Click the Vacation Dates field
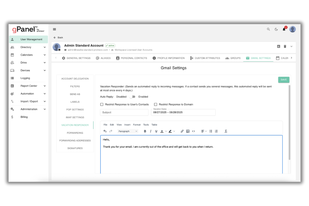 click(183, 112)
